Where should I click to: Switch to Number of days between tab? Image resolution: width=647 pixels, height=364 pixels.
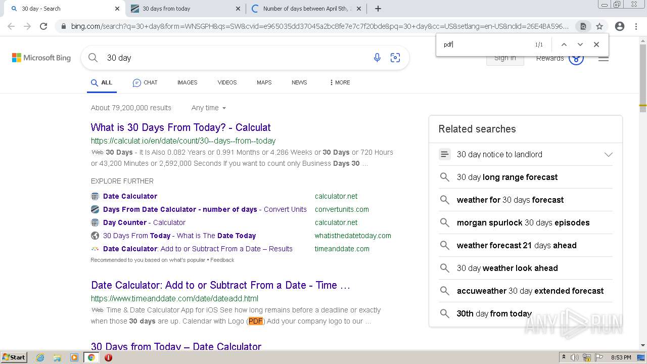coord(307,9)
